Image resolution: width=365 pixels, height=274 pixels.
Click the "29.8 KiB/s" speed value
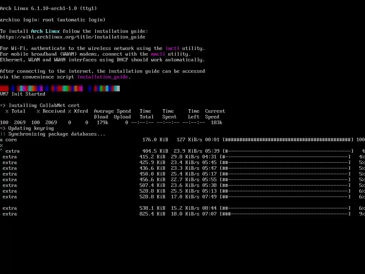(185, 157)
